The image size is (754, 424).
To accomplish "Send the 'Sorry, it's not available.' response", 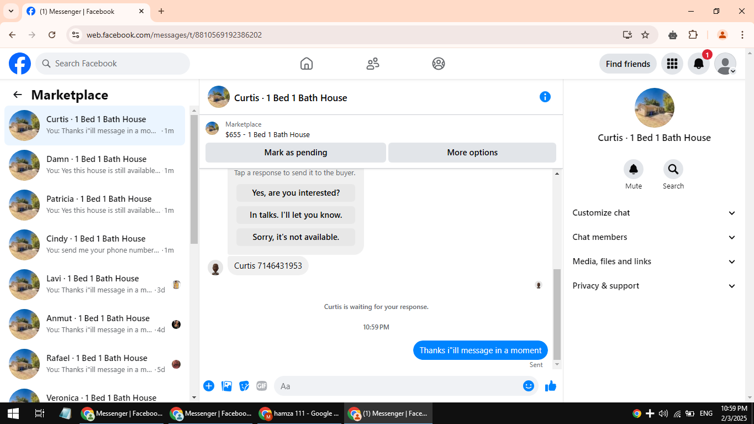I will tap(296, 237).
